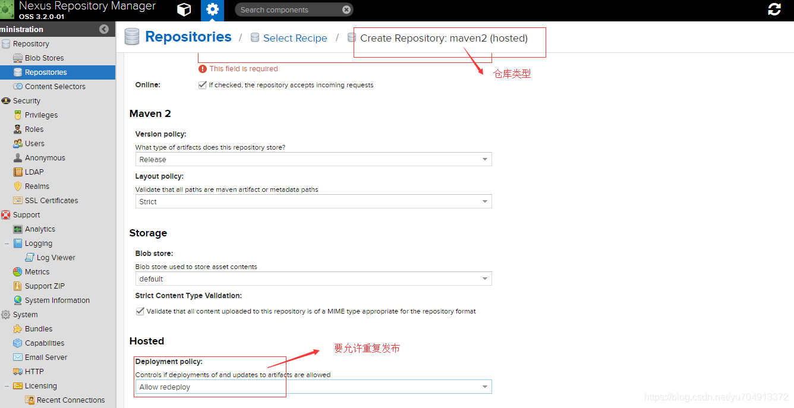Click the Email Server envelope icon
This screenshot has height=408, width=794.
(18, 358)
